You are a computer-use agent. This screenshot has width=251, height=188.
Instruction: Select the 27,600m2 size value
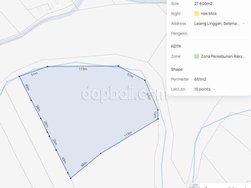click(203, 4)
